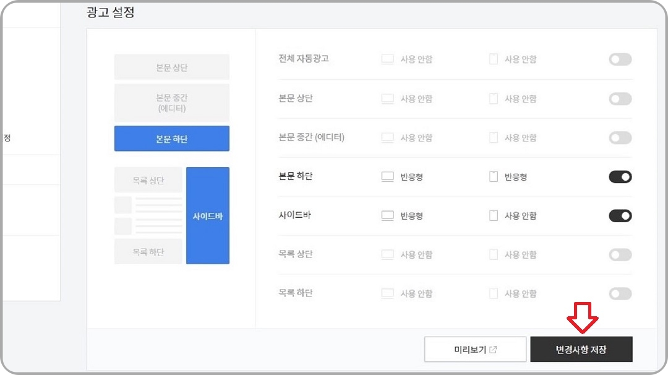Click the 변경사항 저장 save button
668x375 pixels.
pos(582,348)
